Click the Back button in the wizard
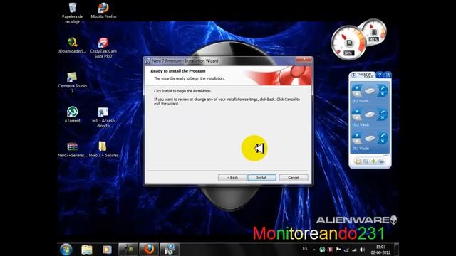The image size is (456, 256). tap(232, 178)
